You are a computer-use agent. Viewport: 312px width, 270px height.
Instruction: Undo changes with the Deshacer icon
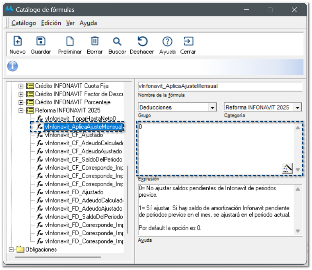click(142, 41)
